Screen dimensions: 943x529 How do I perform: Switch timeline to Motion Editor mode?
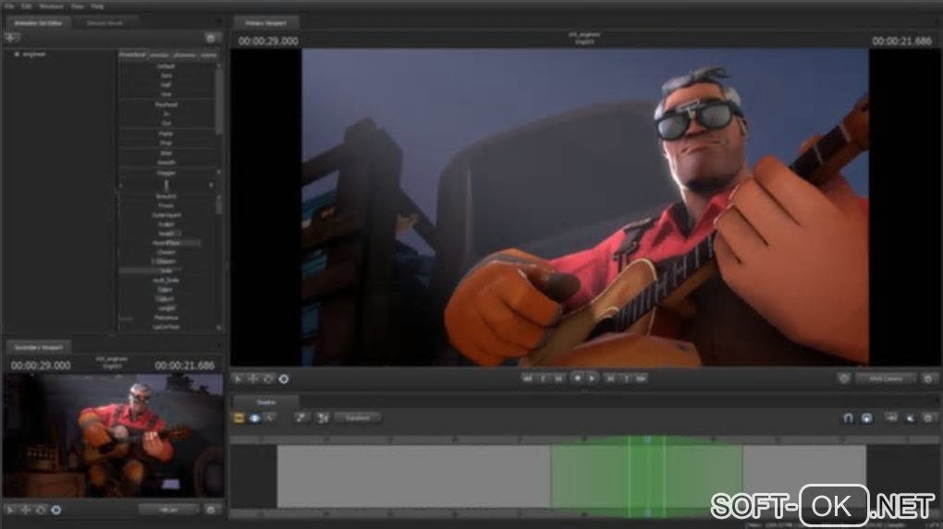(255, 418)
